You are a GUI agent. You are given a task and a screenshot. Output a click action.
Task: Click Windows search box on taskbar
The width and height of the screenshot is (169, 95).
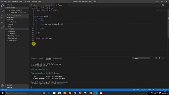pyautogui.click(x=23, y=93)
